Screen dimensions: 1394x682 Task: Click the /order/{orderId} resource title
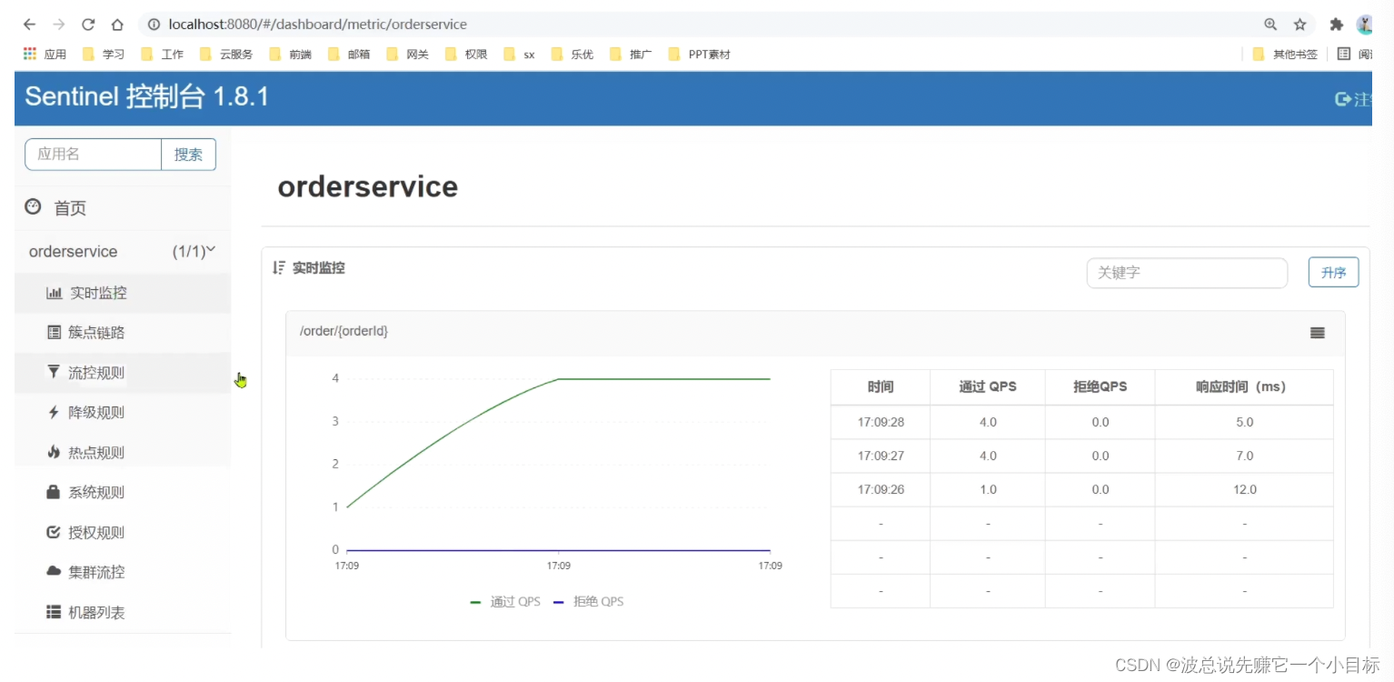pyautogui.click(x=344, y=331)
